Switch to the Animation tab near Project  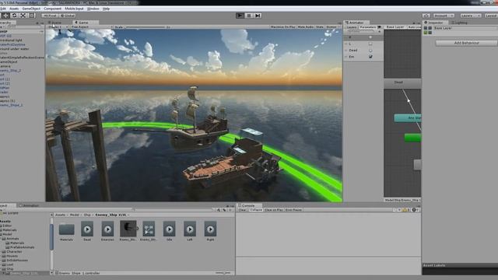(29, 205)
